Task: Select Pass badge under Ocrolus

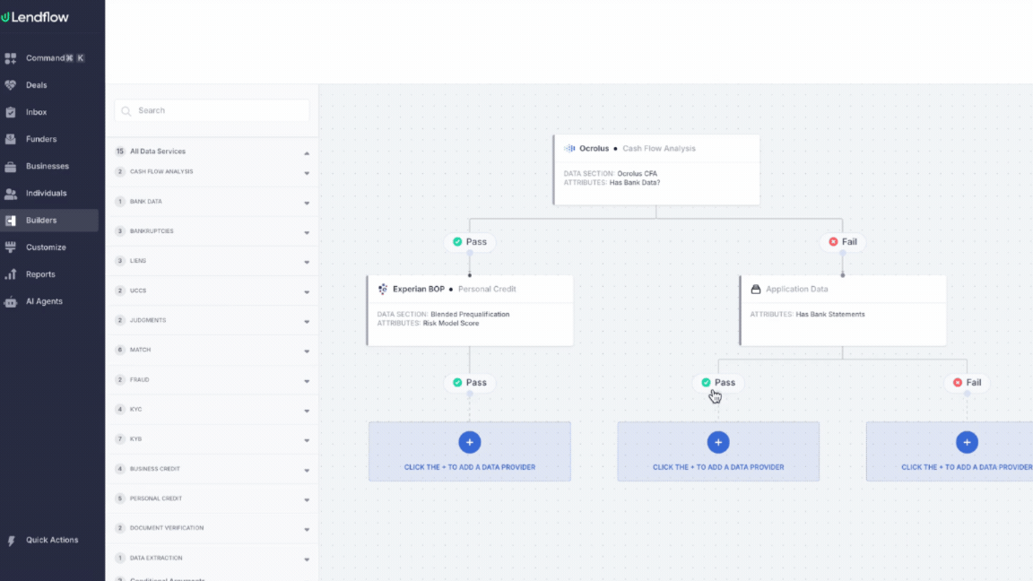Action: point(470,242)
